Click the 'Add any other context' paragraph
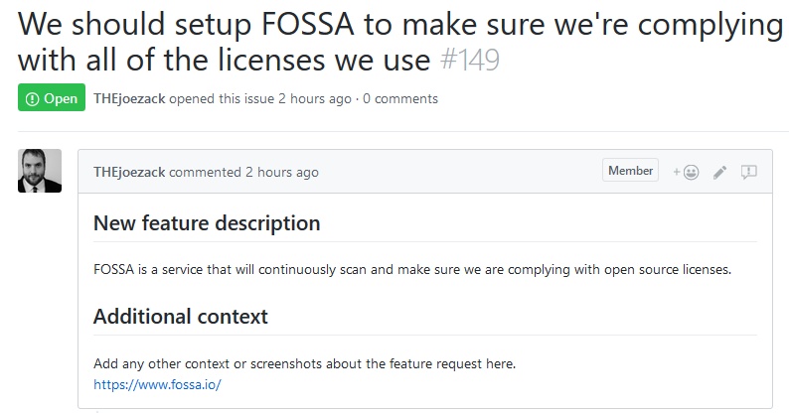 pos(304,363)
